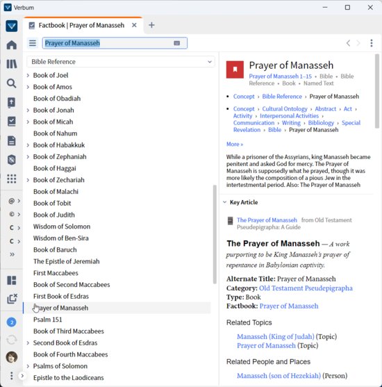This screenshot has width=382, height=387.
Task: Expand the Book of Habakkuk tree item
Action: 28,145
